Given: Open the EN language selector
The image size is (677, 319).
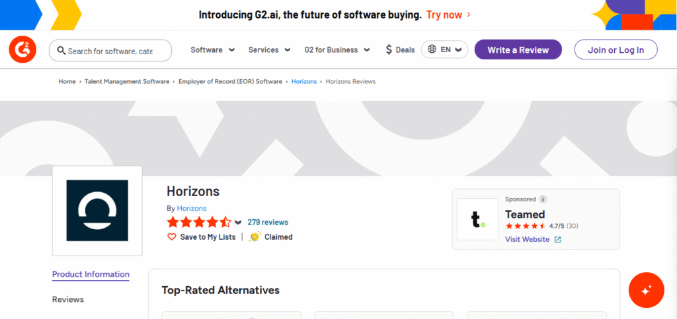Looking at the screenshot, I should click(x=444, y=50).
